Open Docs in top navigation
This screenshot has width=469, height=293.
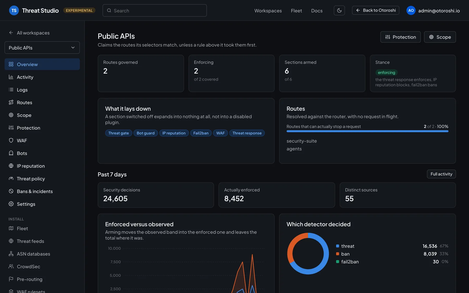pyautogui.click(x=317, y=11)
